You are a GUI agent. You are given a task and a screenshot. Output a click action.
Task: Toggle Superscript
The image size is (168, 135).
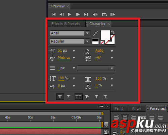pyautogui.click(x=97, y=97)
